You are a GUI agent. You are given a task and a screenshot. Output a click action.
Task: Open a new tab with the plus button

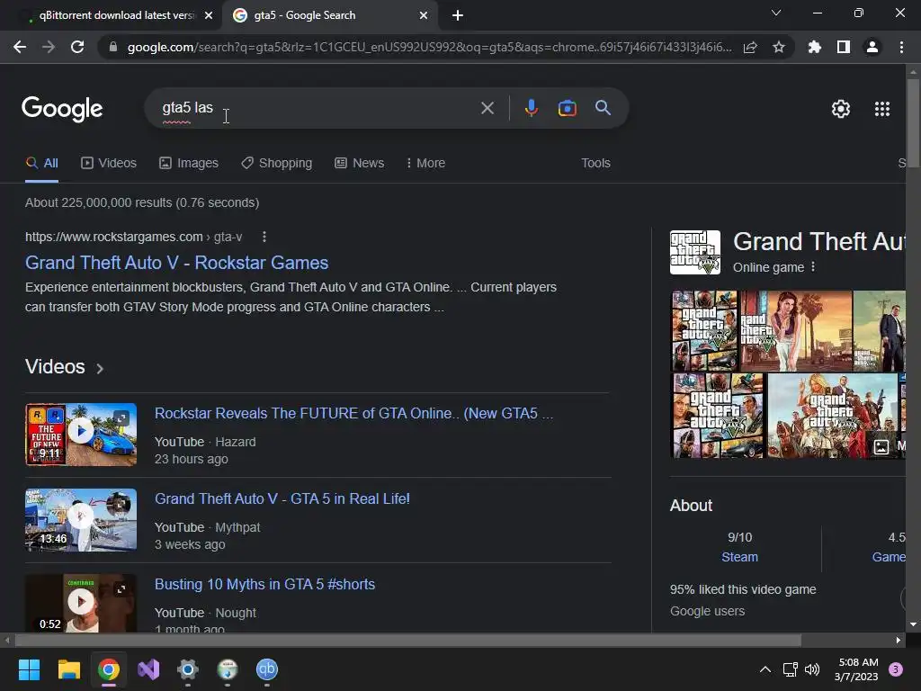[458, 15]
